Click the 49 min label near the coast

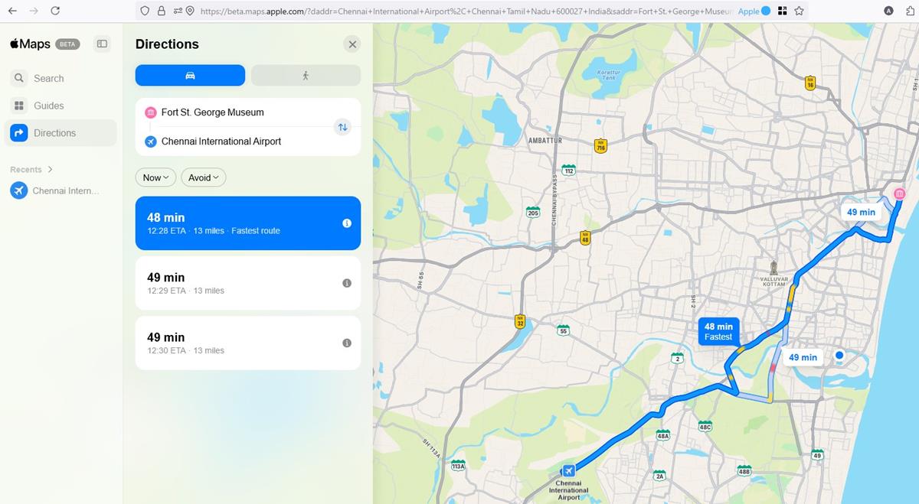[803, 357]
